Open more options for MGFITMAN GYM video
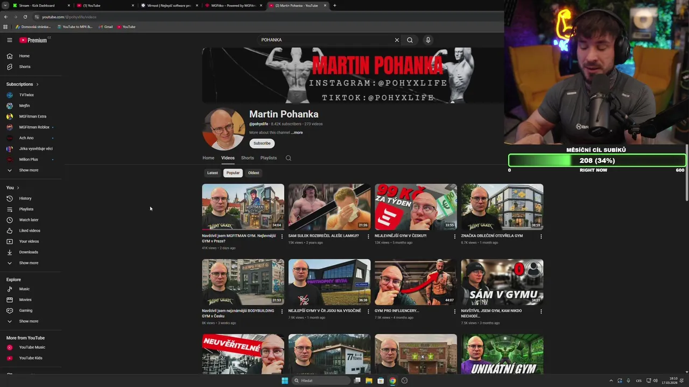Screen dimensions: 689x387 (282, 236)
